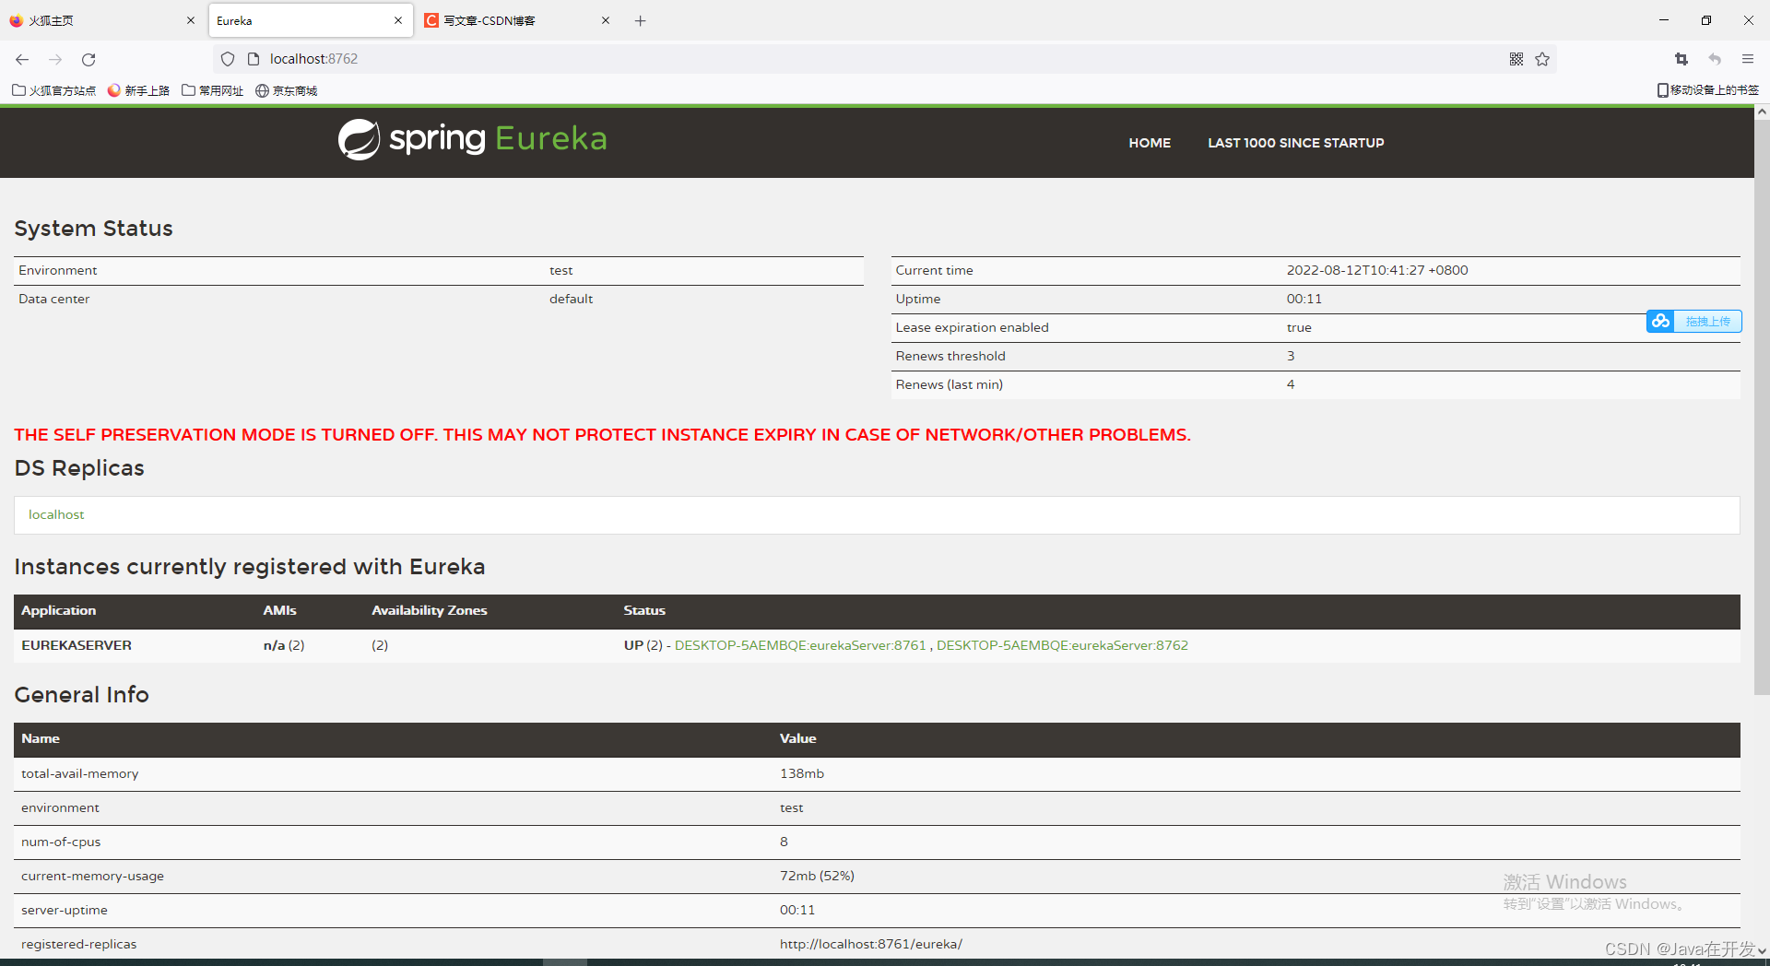
Task: Click the Lease expiration enabled label
Action: click(x=972, y=327)
